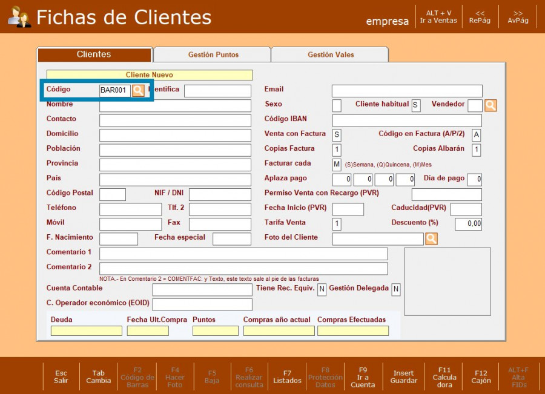This screenshot has height=394, width=545.
Task: Click F9 Ir a Cuenta
Action: [x=363, y=376]
